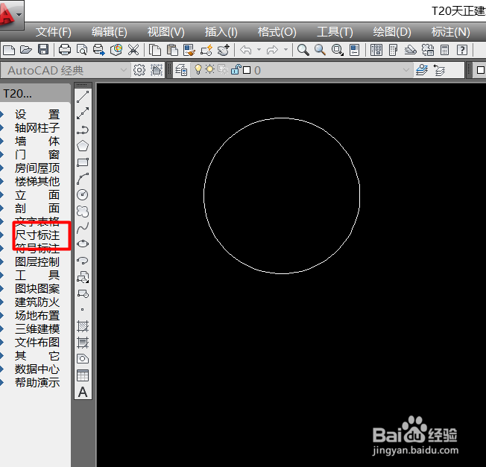Open the Zoom Window flyout icon

click(337, 50)
